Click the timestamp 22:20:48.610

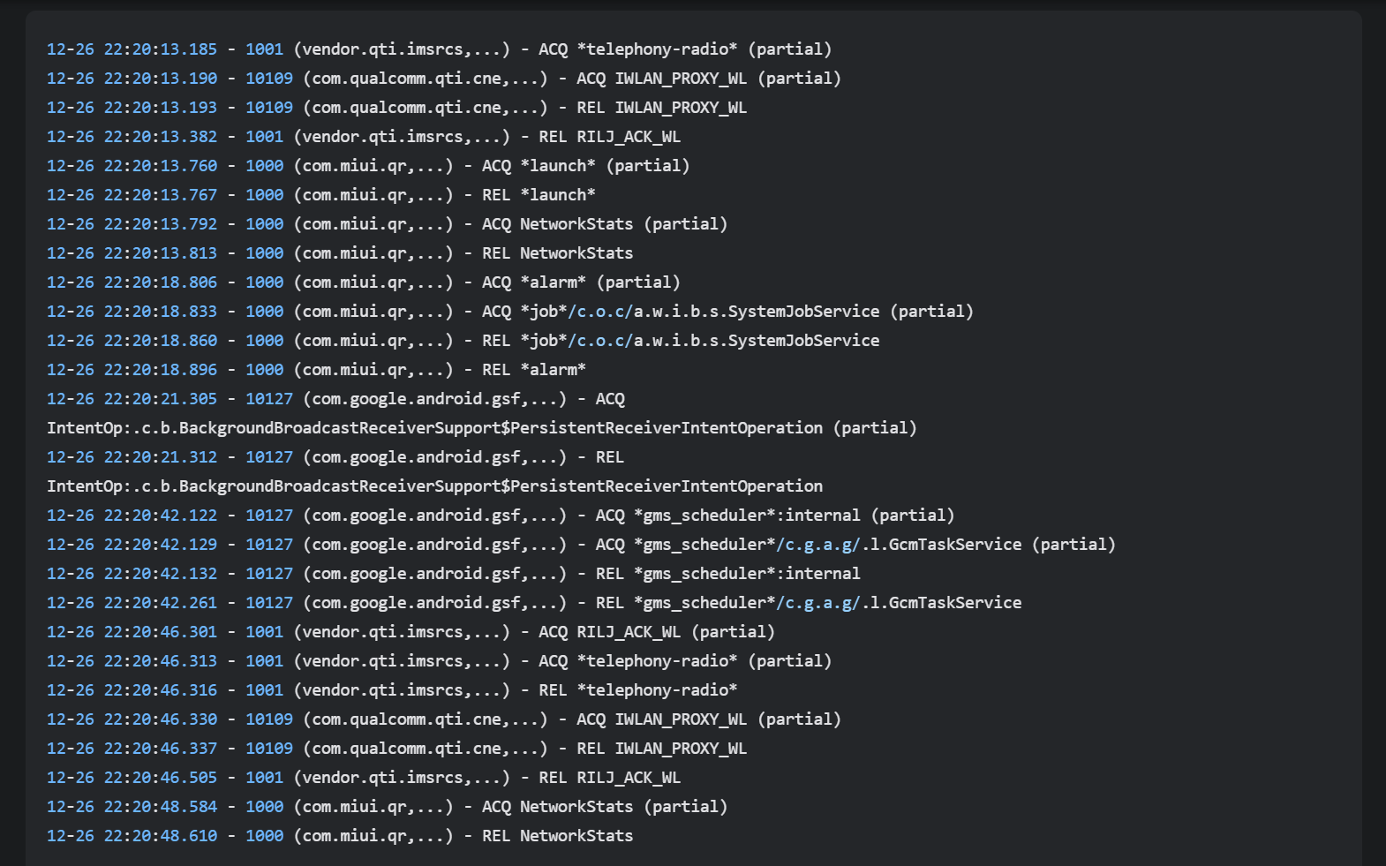(x=161, y=836)
